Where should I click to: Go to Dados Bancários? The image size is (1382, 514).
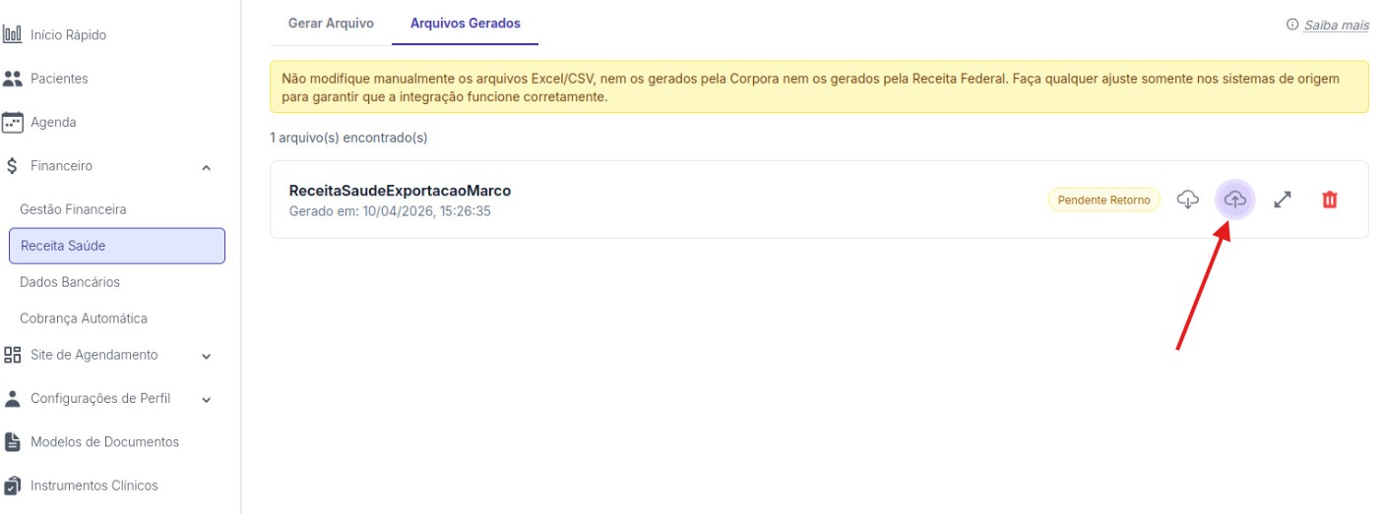tap(70, 282)
